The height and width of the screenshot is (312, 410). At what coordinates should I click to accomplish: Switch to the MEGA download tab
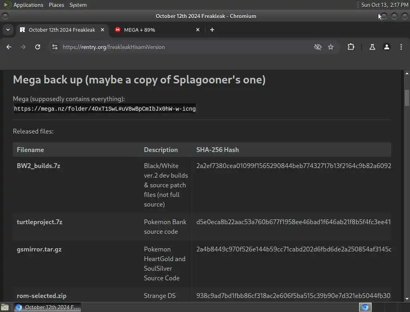158,30
